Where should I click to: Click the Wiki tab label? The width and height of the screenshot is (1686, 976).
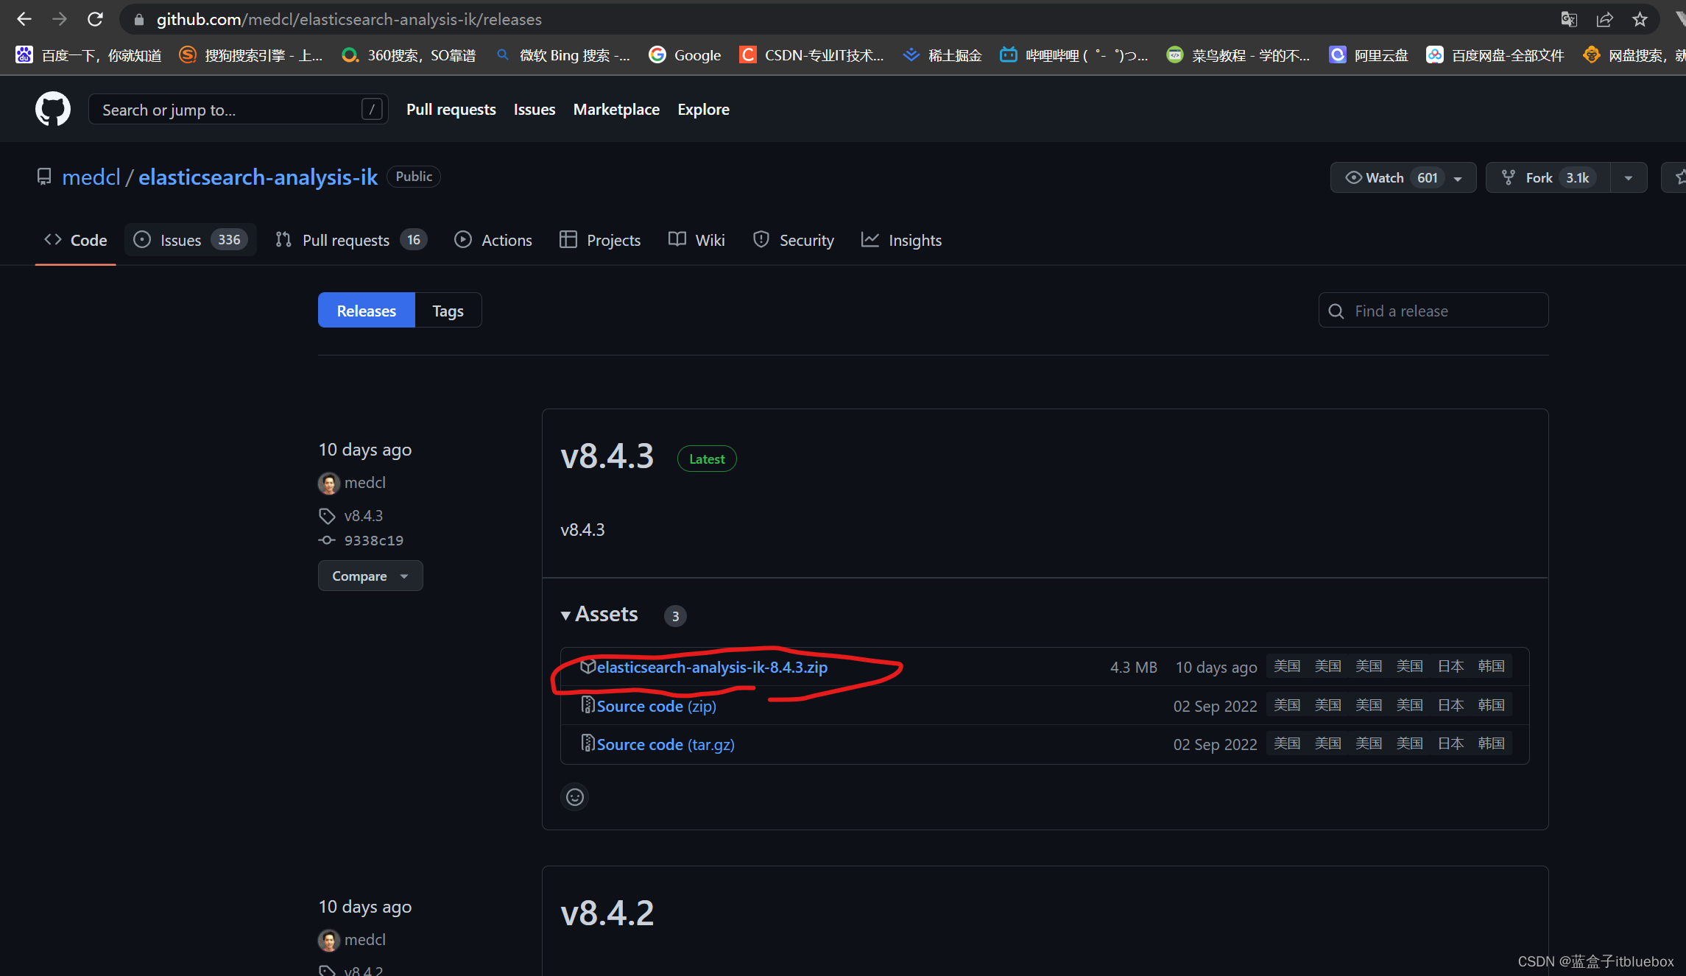(708, 239)
